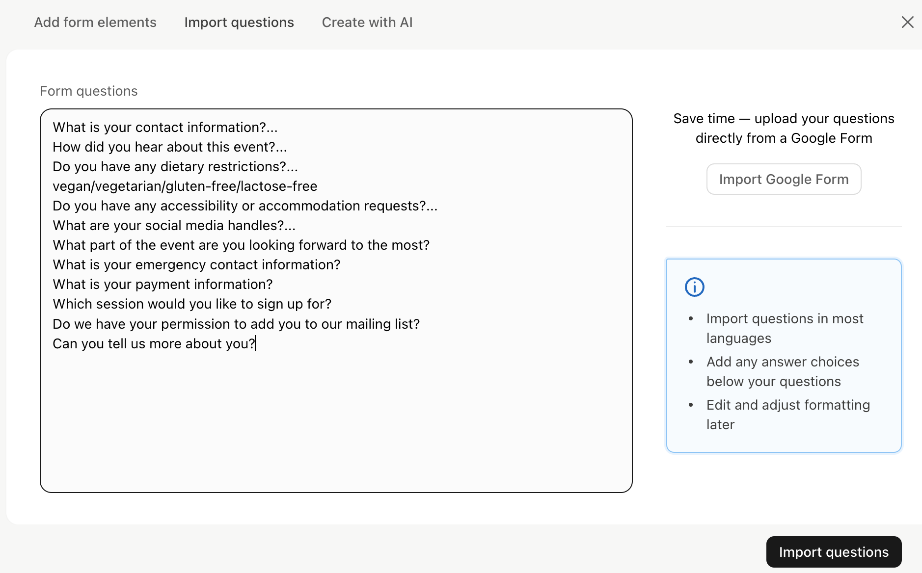The width and height of the screenshot is (922, 573).
Task: Click the 'What is your contact information' line
Action: (x=165, y=128)
